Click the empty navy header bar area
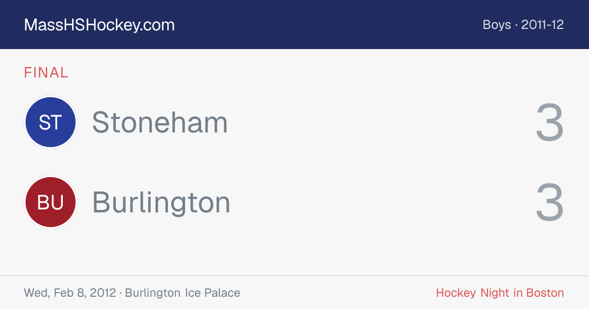The image size is (589, 309). click(329, 25)
